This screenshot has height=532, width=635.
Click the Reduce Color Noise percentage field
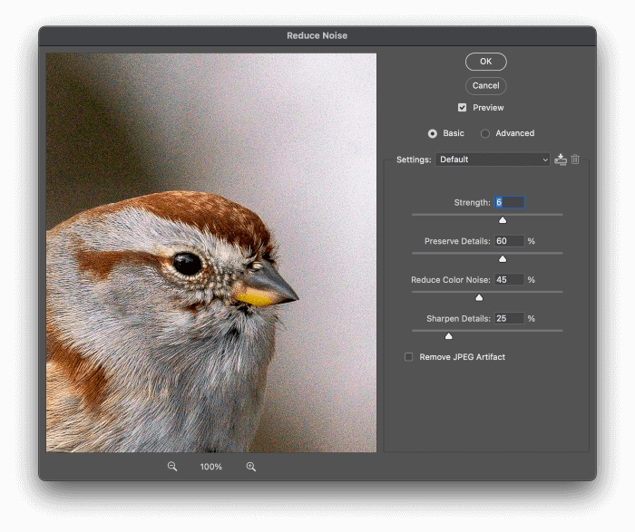pos(509,280)
